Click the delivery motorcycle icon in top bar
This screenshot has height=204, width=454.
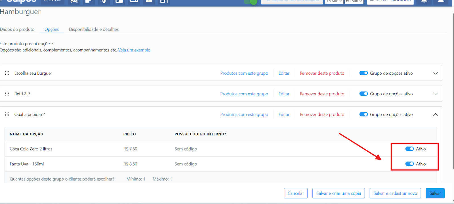[74, 1]
